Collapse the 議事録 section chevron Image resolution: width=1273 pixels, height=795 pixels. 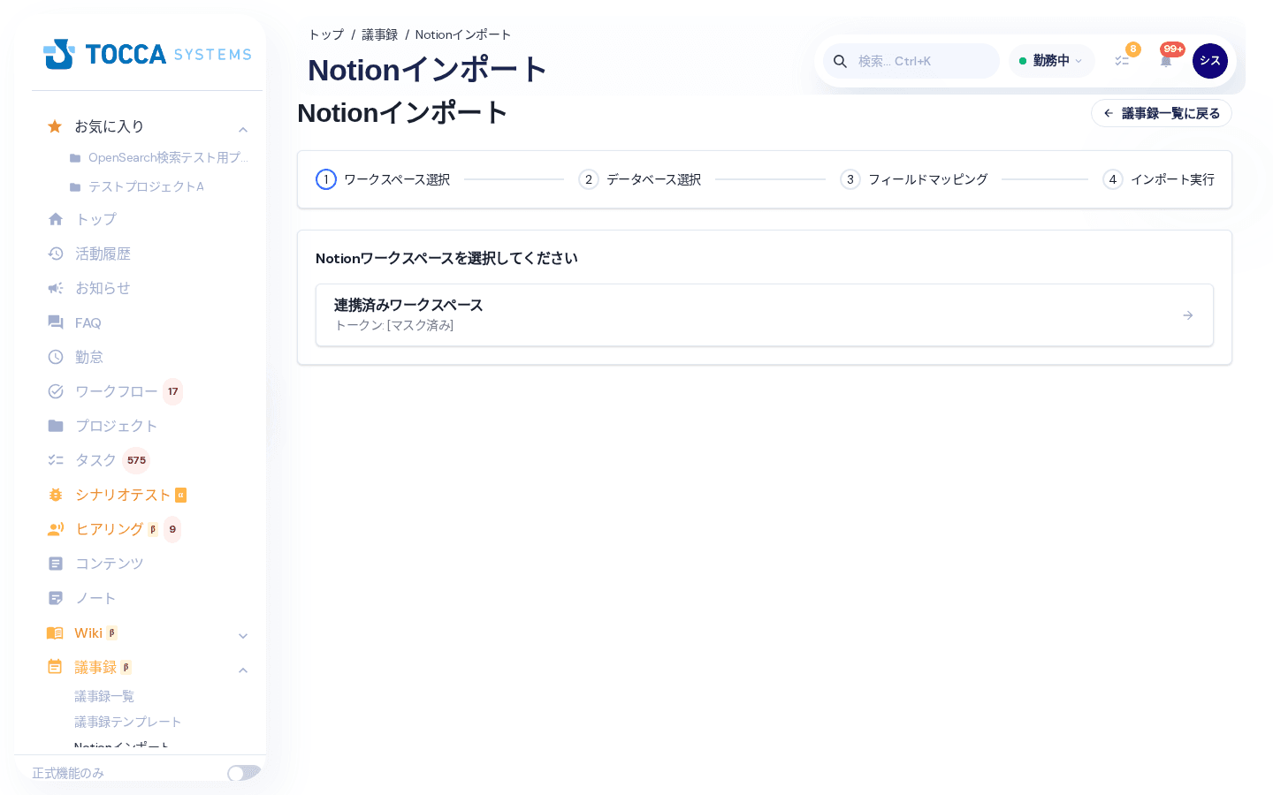[243, 670]
